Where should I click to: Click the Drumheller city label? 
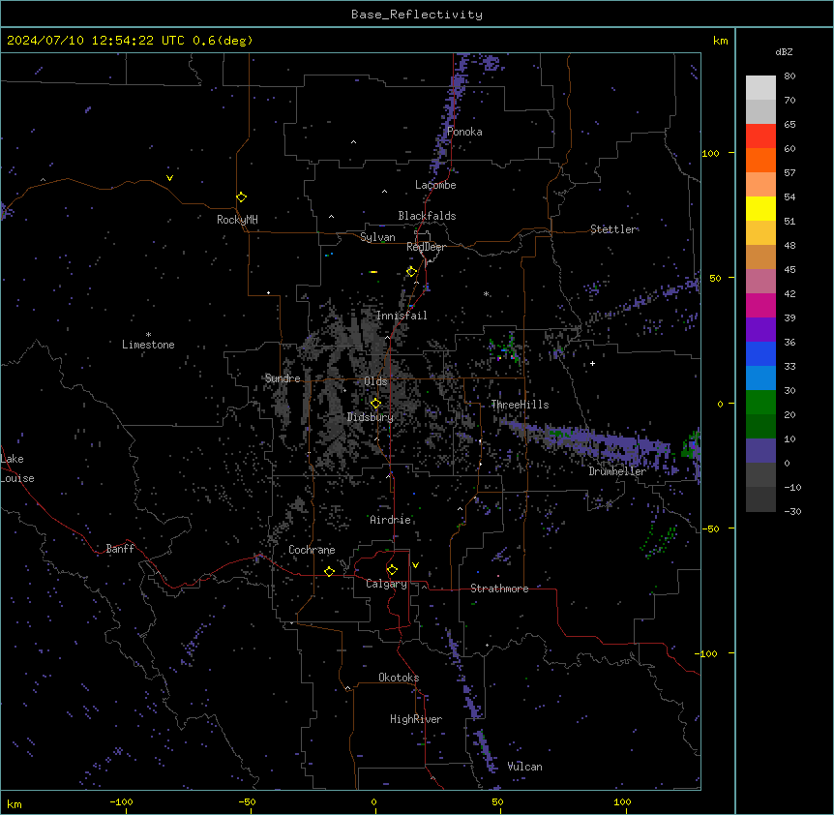tap(617, 471)
